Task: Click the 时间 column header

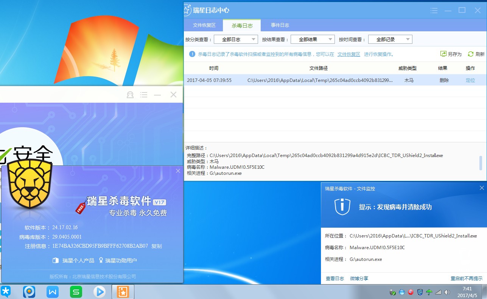Action: click(214, 68)
